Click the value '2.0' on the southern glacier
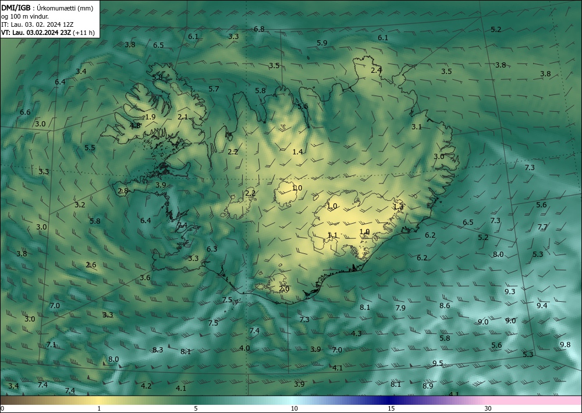 point(284,288)
